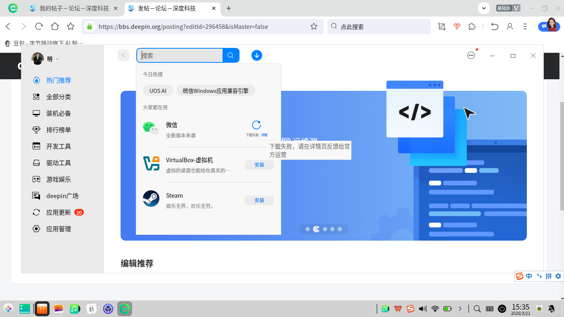Click the red 20 updates badge
Viewport: 564px width, 317px height.
click(79, 213)
